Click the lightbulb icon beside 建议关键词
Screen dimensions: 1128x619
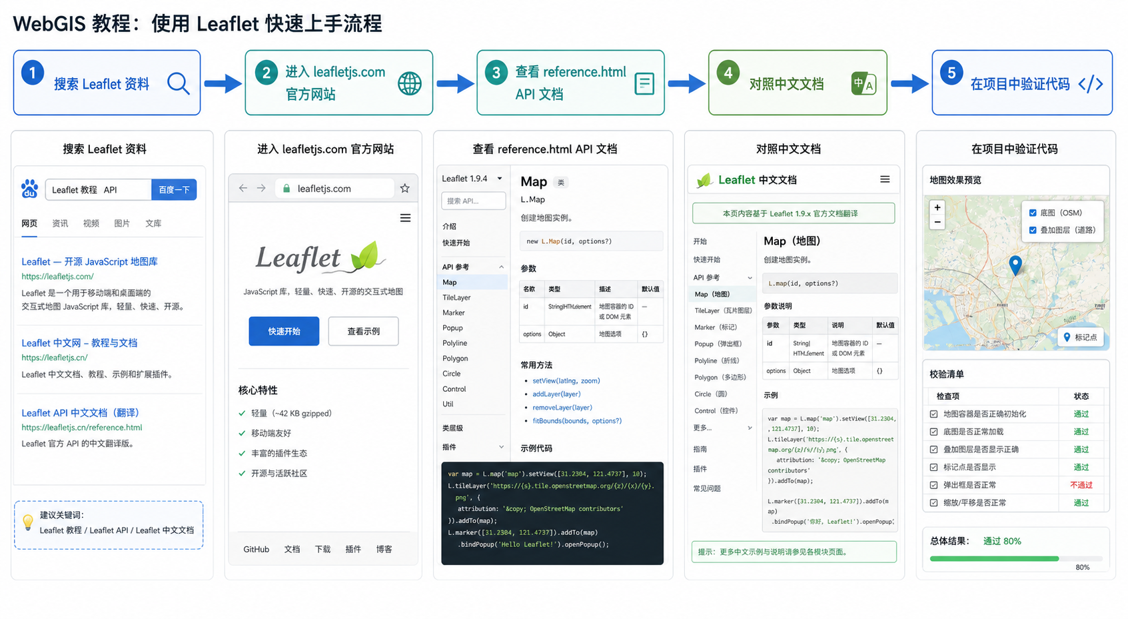coord(27,522)
